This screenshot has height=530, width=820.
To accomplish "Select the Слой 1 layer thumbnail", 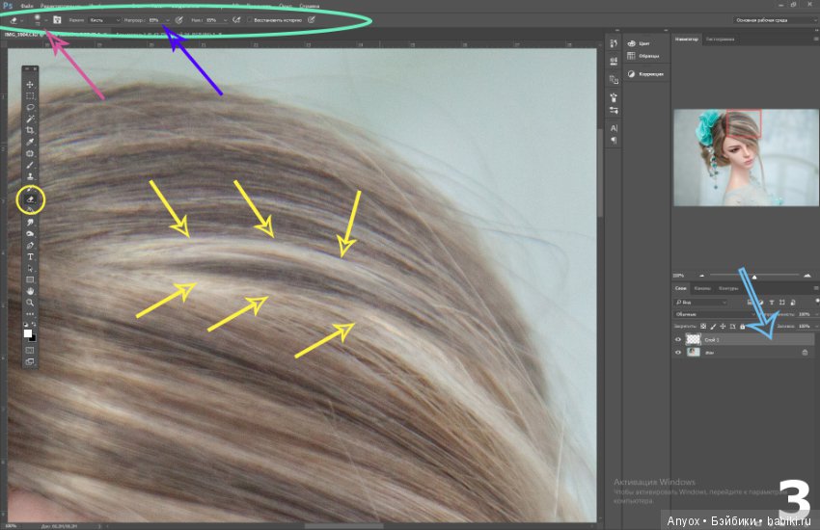I will coord(693,339).
